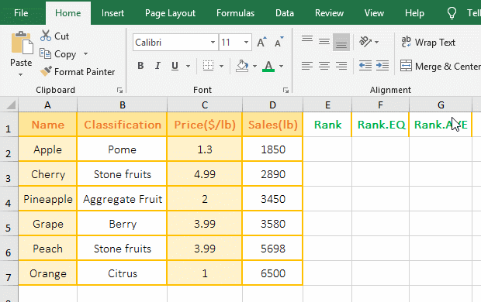Copy the selected cells
The height and width of the screenshot is (302, 481).
[57, 54]
